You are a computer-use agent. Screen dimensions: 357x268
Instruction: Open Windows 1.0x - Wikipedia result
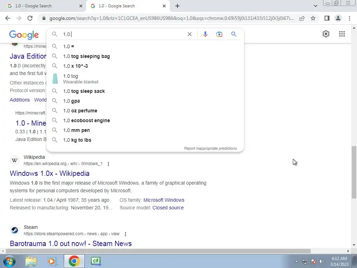coord(50,173)
